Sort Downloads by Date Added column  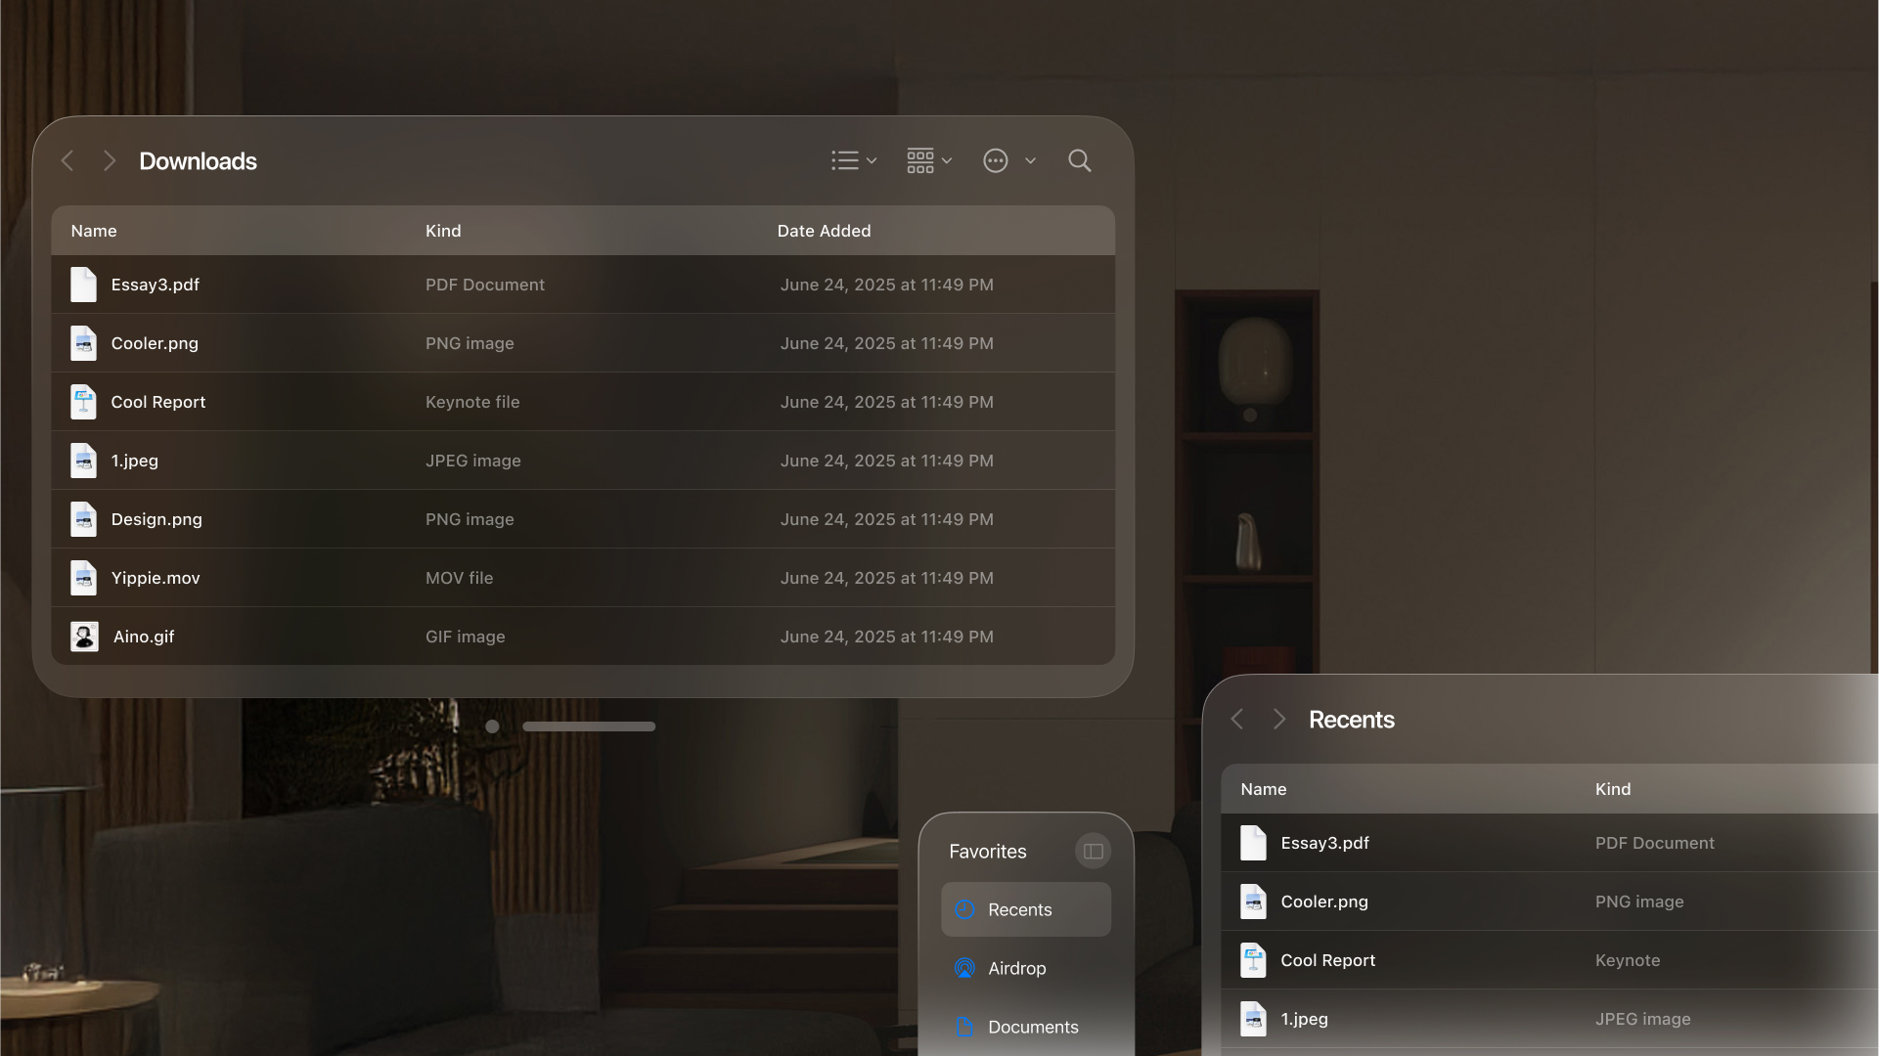(824, 232)
